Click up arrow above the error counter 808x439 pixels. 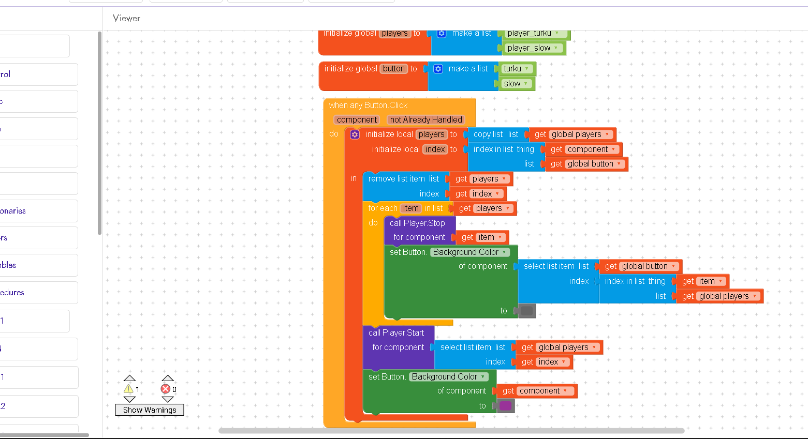(168, 378)
